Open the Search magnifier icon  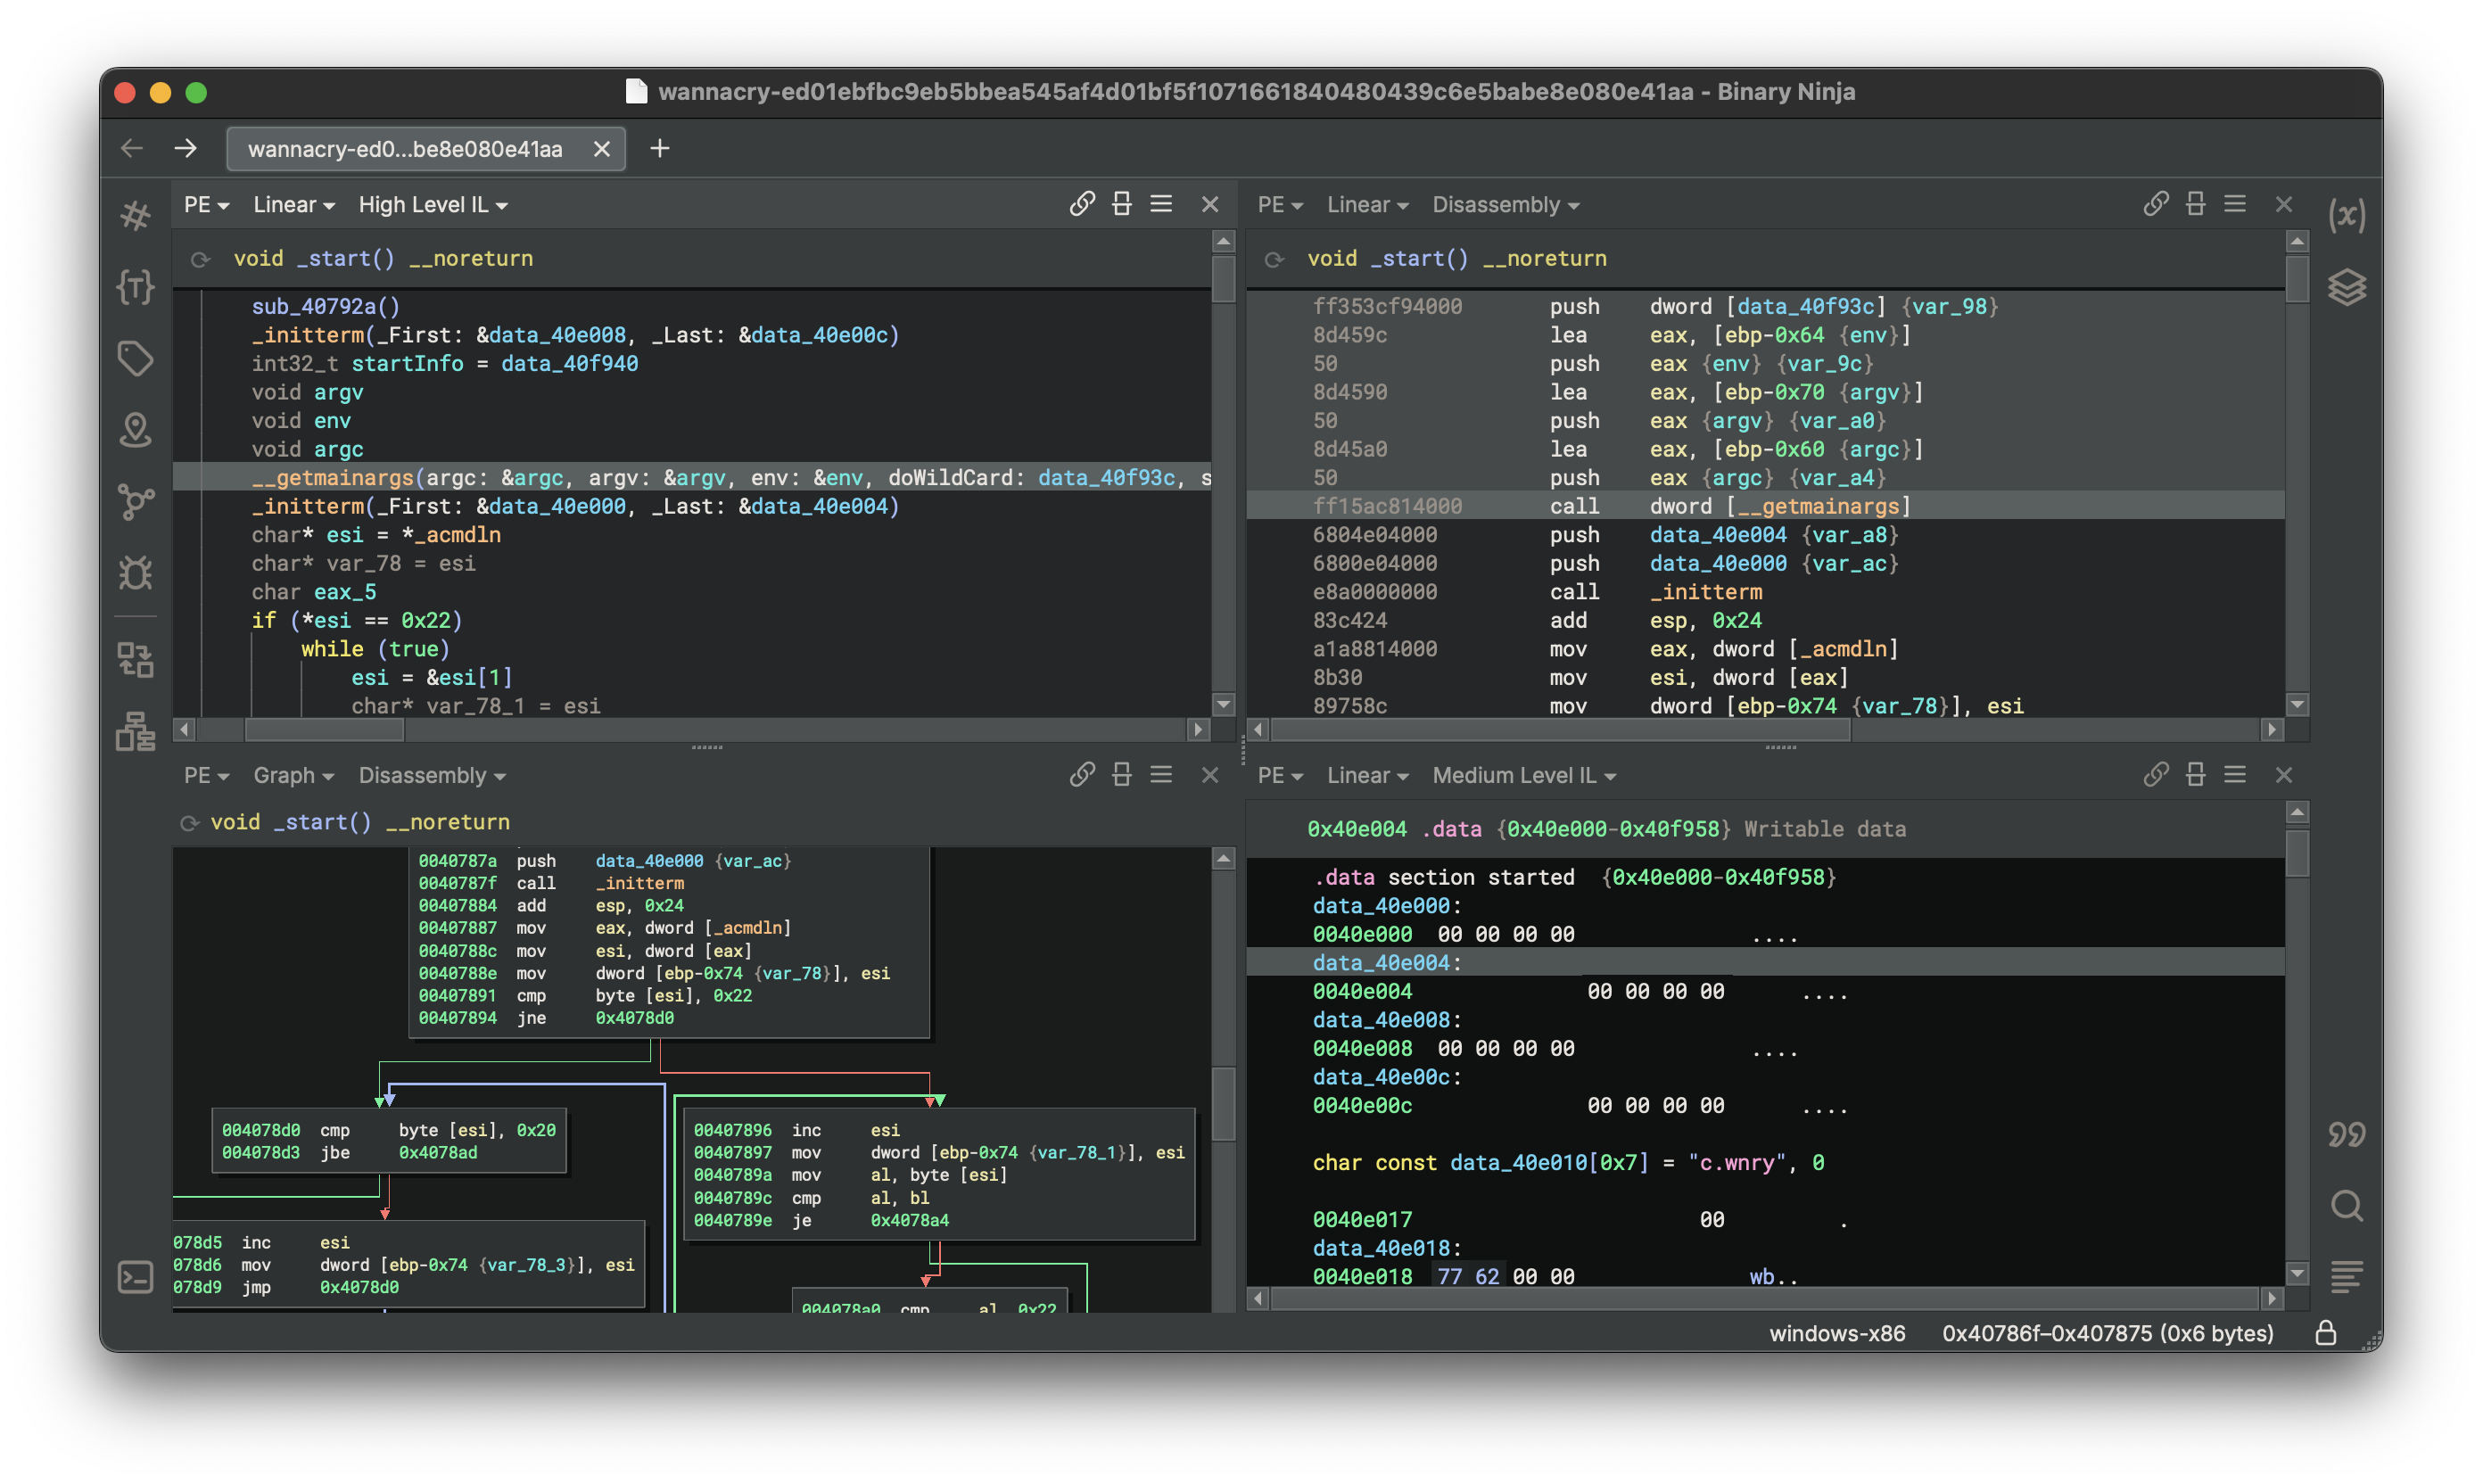click(2346, 1206)
